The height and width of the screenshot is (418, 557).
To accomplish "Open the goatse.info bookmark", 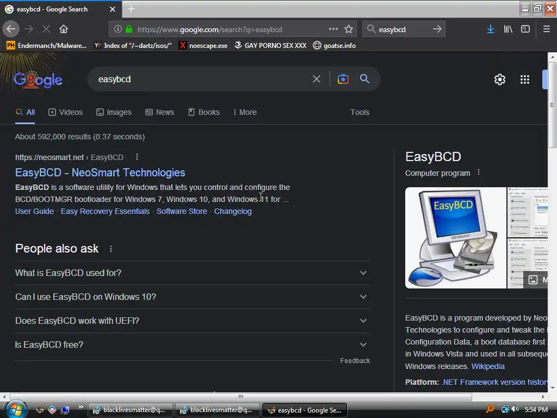I will tap(335, 46).
